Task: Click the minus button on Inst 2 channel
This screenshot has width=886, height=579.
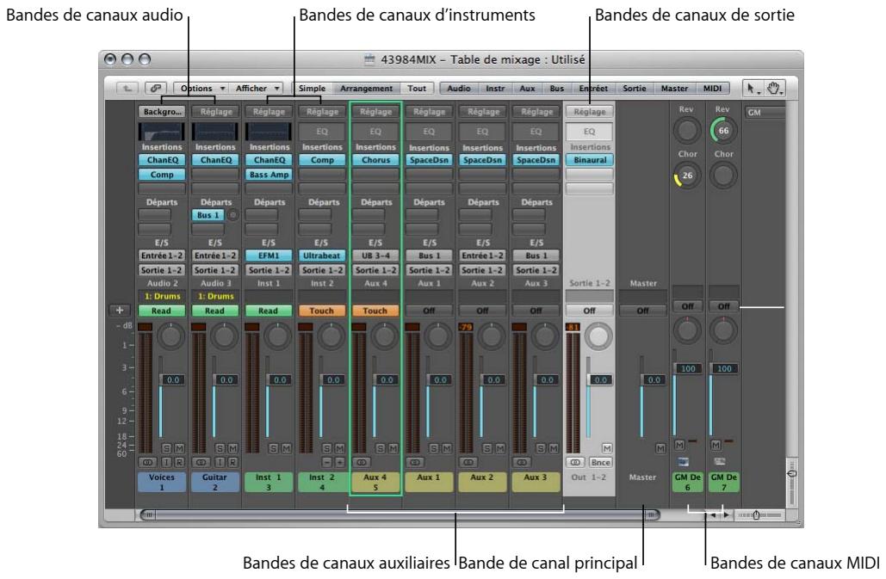Action: coord(327,462)
